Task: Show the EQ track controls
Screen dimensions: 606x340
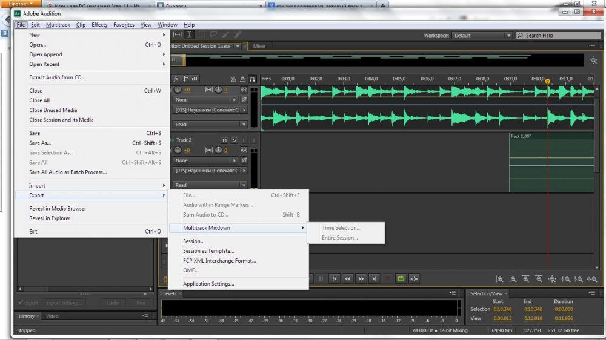Action: pos(195,79)
